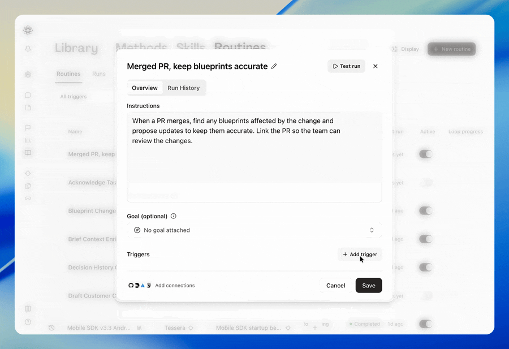Click the GitHub connection icon
509x349 pixels.
[x=131, y=286]
